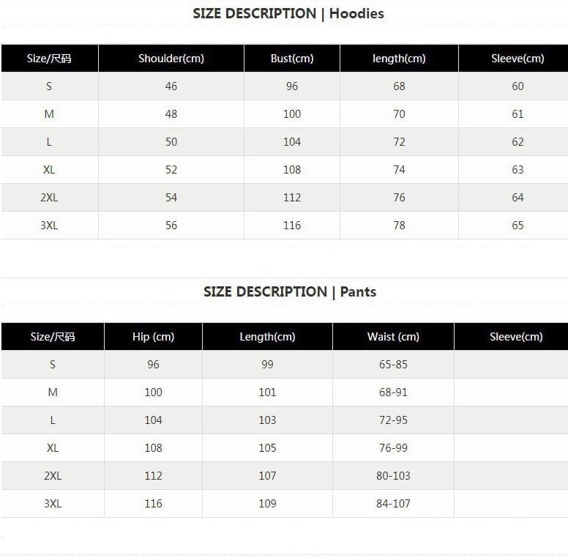568x558 pixels.
Task: Select the Bust(cm) column header
Action: click(292, 59)
